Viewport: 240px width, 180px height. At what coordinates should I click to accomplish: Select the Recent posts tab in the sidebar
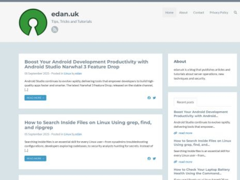[185, 102]
